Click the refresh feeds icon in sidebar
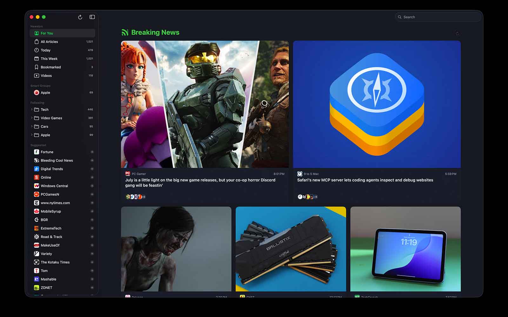This screenshot has width=508, height=317. (80, 17)
